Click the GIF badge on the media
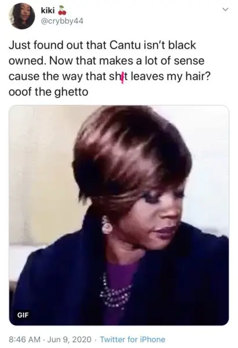Screen dimensions: 238x348 click(x=23, y=315)
